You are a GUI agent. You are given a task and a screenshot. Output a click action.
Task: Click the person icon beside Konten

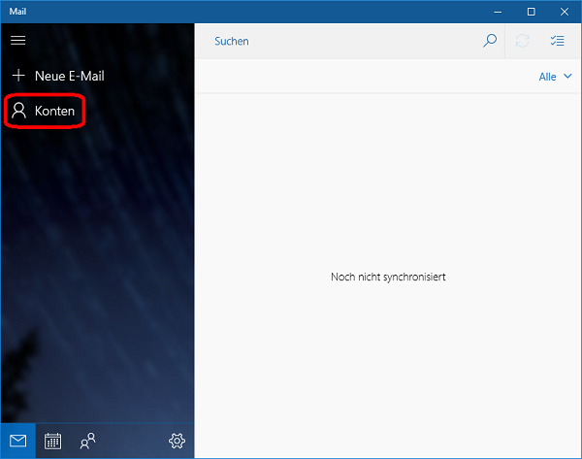[18, 112]
